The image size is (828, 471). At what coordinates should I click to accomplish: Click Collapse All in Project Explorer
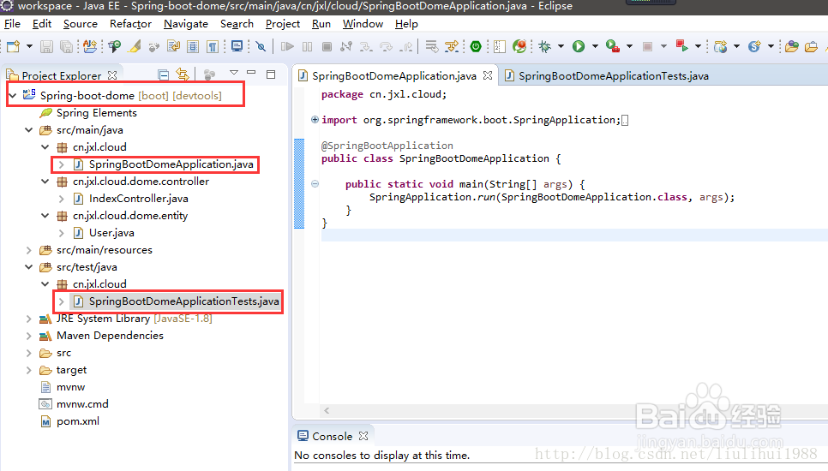164,75
